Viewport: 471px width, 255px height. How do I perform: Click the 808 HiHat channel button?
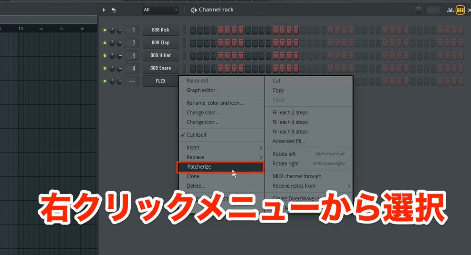160,55
